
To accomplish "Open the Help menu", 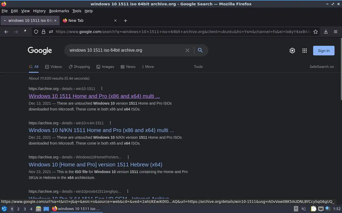I will (88, 11).
